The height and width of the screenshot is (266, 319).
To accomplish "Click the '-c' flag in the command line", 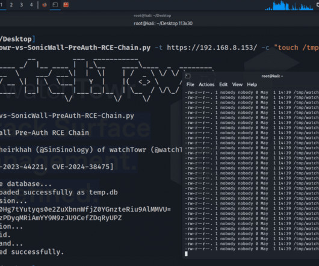I will click(x=265, y=48).
